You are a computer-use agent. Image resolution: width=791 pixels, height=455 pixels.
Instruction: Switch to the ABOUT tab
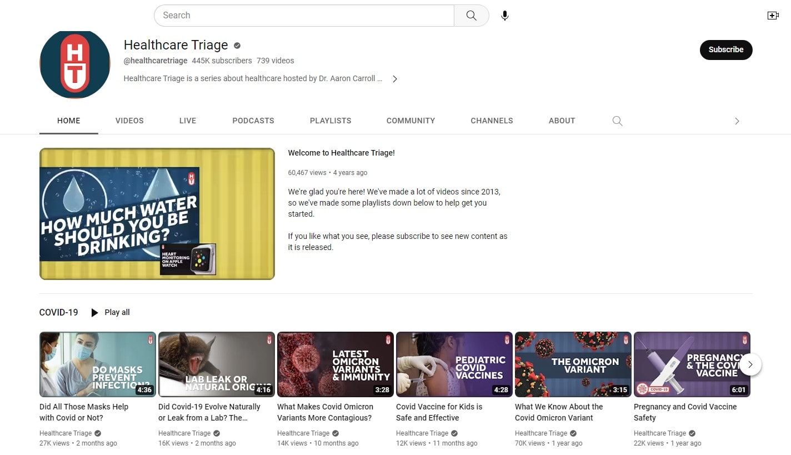(562, 121)
